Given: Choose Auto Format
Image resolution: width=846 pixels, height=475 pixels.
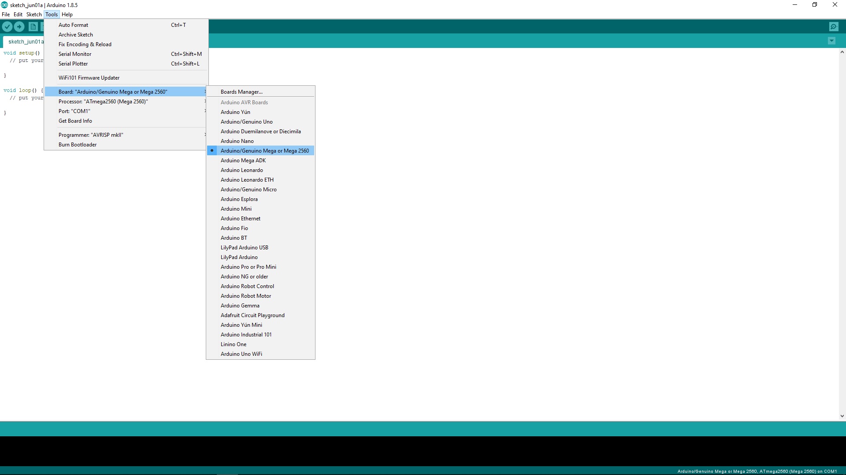Looking at the screenshot, I should coord(126,25).
